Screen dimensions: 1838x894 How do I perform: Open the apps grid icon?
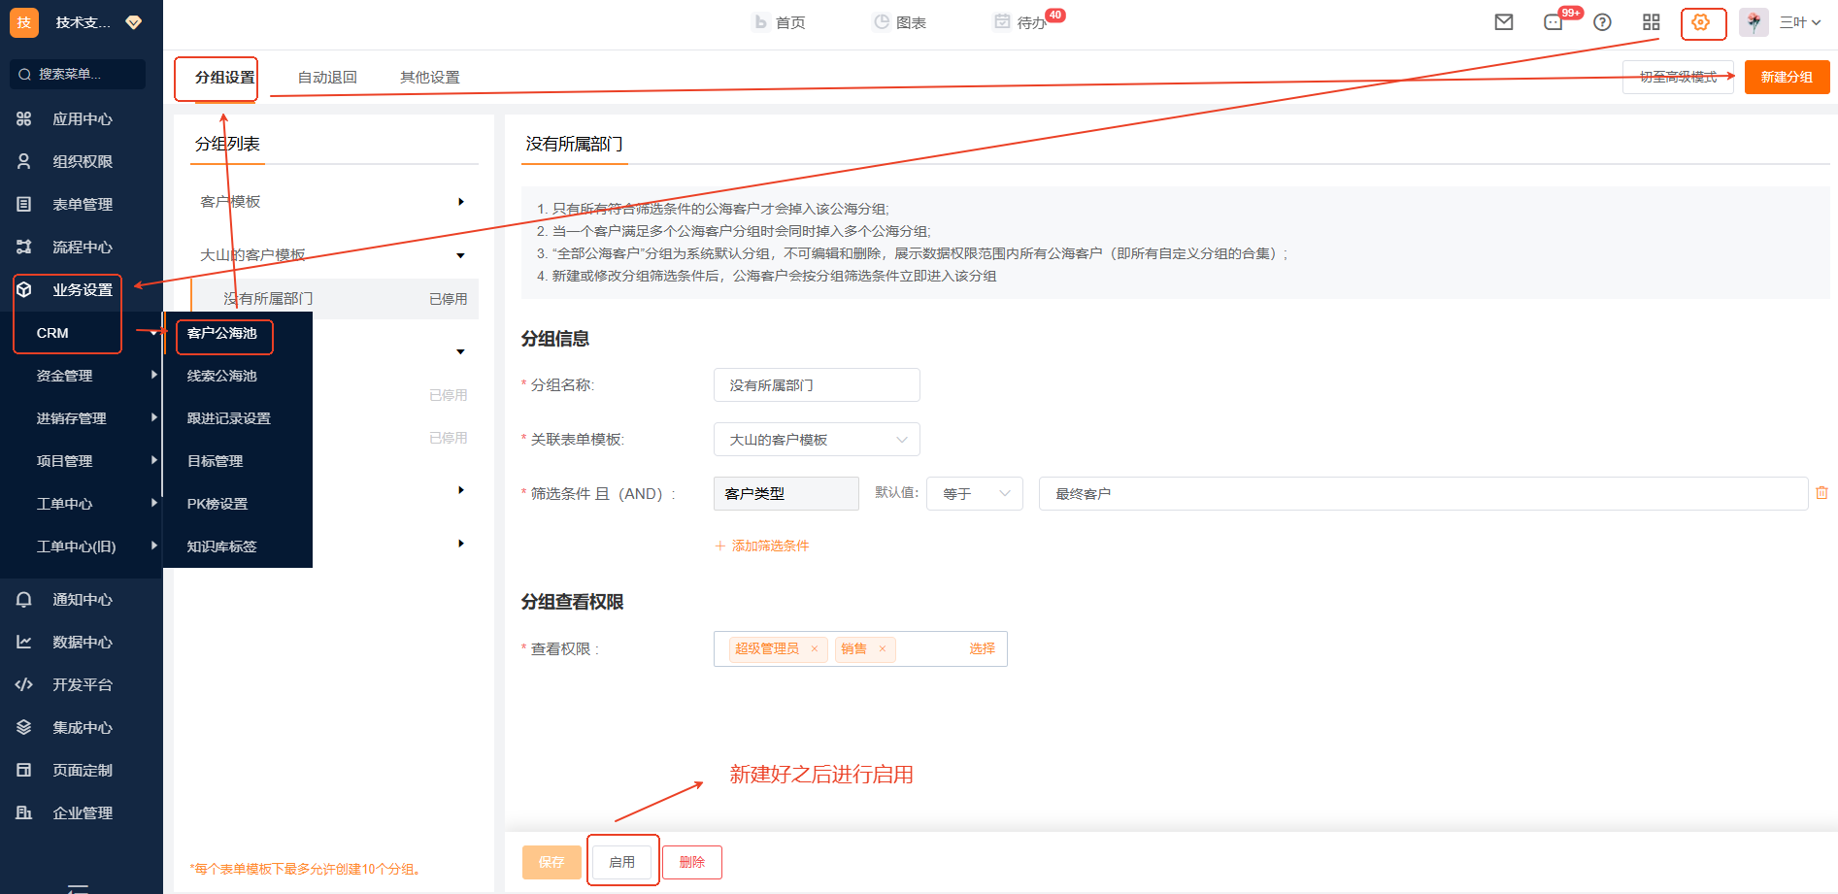click(1652, 22)
